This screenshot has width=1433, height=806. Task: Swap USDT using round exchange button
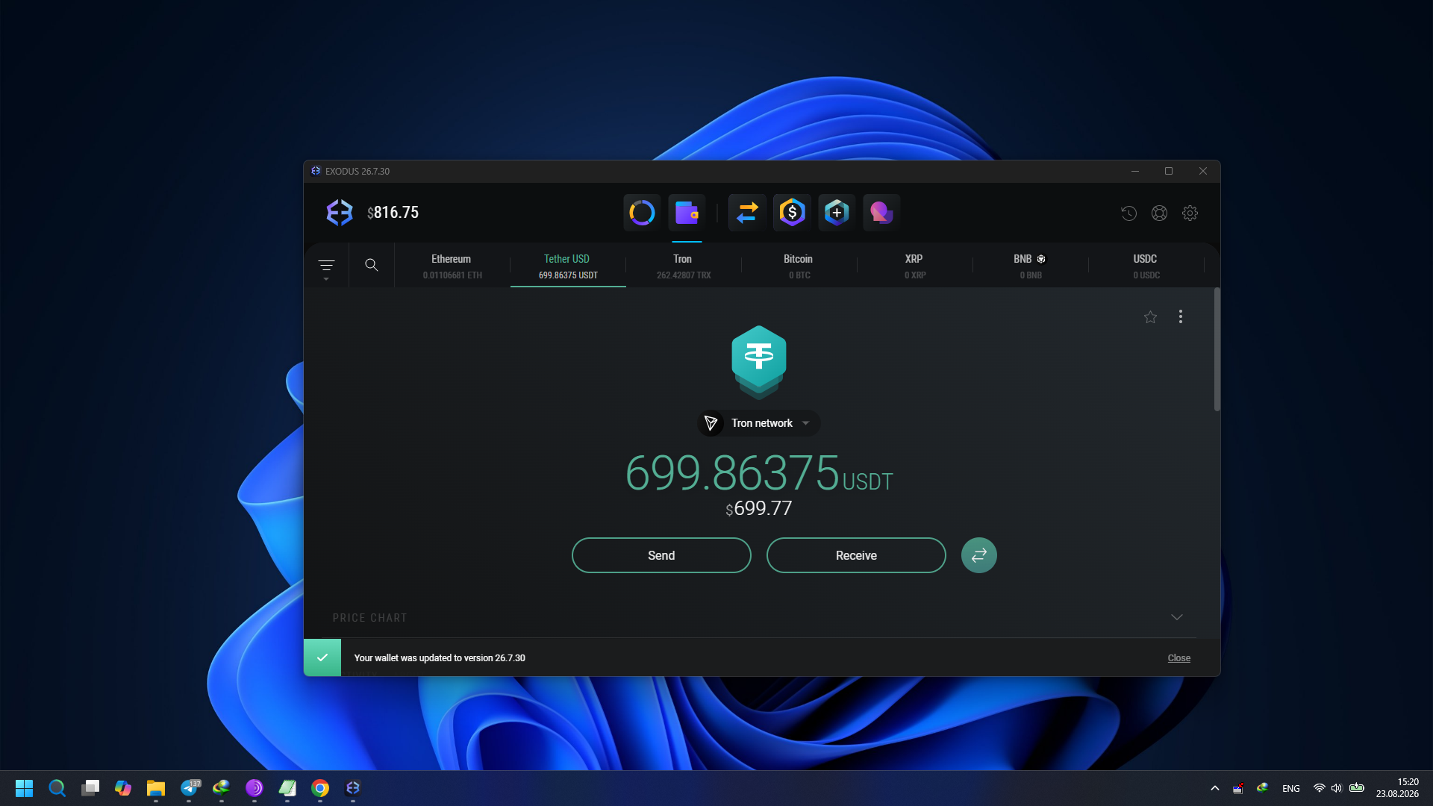tap(979, 555)
